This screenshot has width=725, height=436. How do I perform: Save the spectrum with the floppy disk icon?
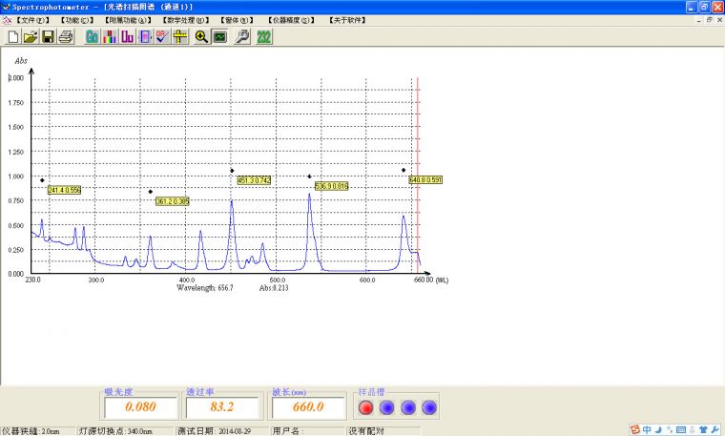48,37
